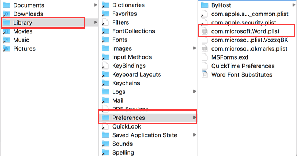The image size is (297, 156).
Task: Select the FontCollections row name
Action: pos(134,31)
